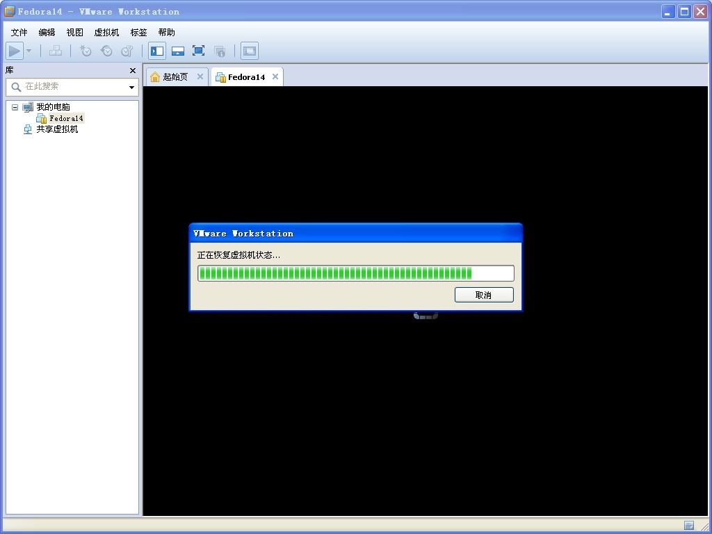
Task: Click the power on play button
Action: 15,51
